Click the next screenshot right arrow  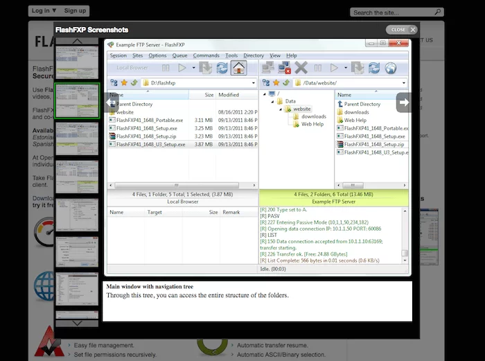point(404,103)
